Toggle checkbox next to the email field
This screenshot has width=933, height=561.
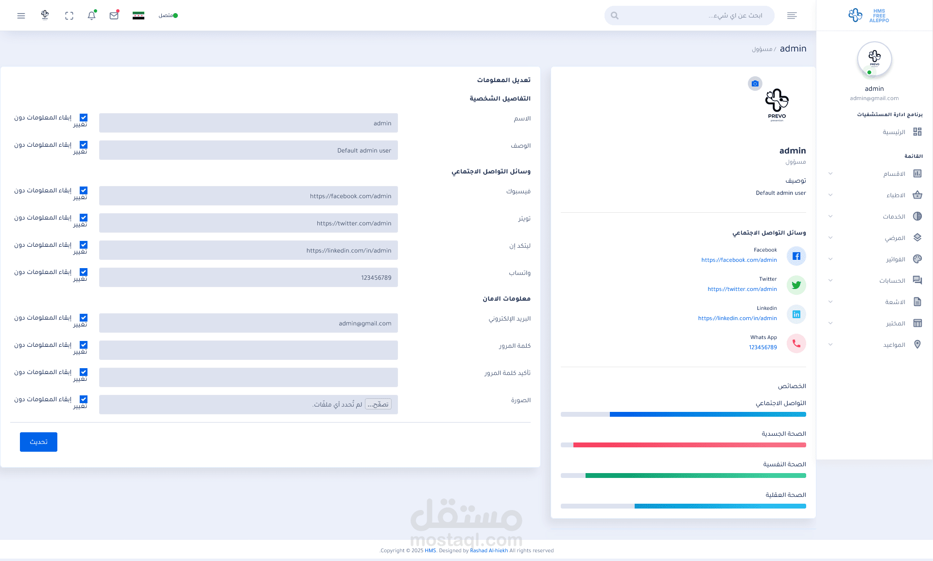84,318
